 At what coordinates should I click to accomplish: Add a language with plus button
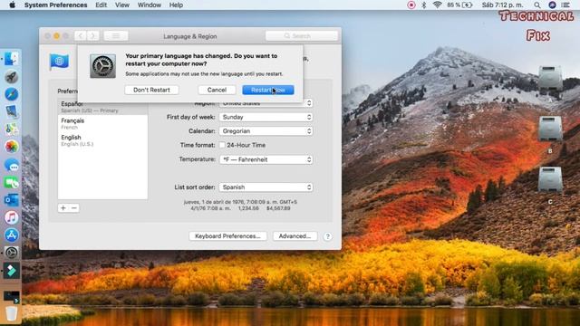click(x=63, y=208)
